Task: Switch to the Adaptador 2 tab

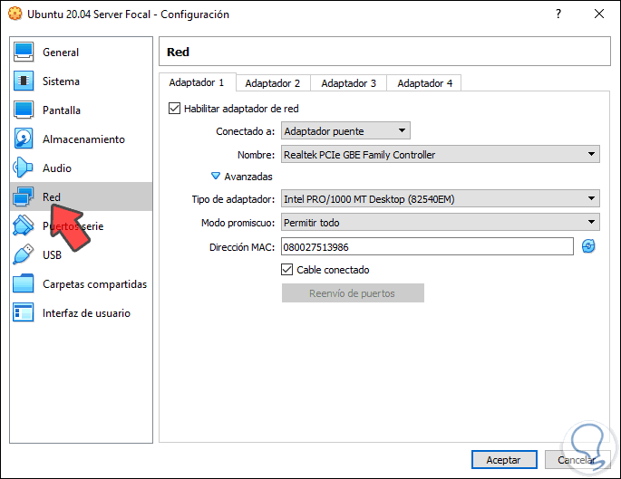Action: (x=272, y=83)
